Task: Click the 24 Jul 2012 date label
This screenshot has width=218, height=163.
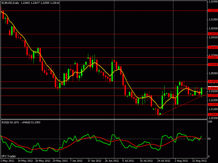Action: (x=164, y=161)
